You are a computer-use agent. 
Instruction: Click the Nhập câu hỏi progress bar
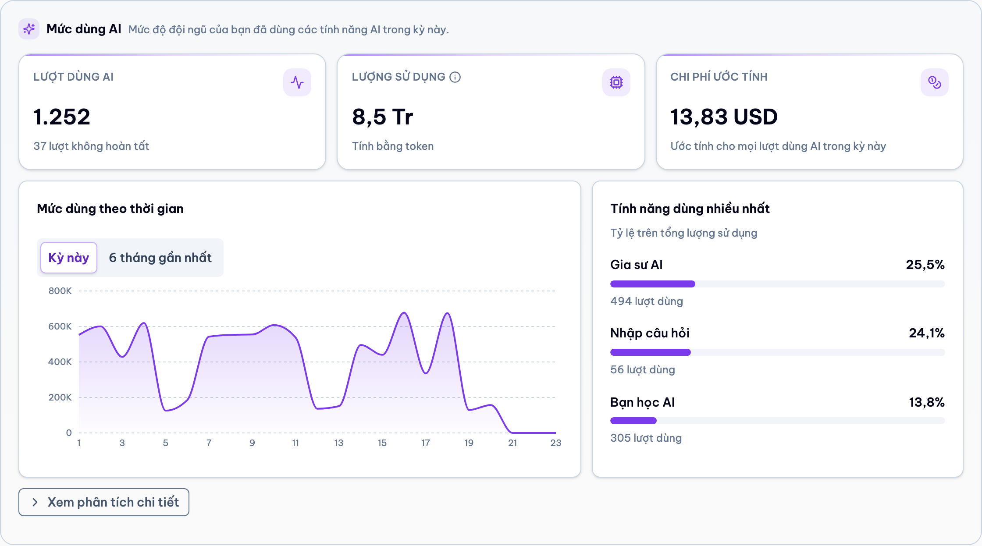(777, 352)
